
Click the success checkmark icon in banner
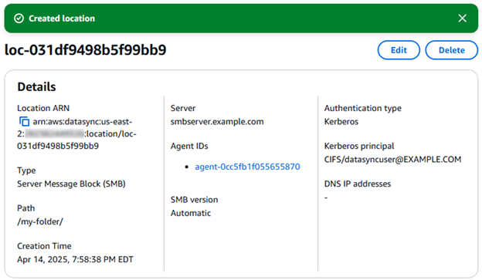click(19, 19)
